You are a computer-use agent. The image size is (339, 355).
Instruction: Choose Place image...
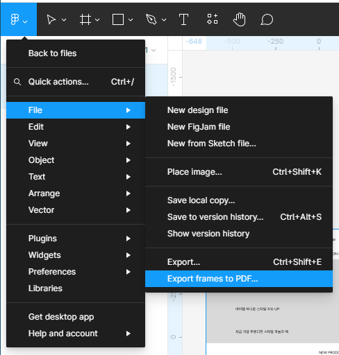(239, 172)
